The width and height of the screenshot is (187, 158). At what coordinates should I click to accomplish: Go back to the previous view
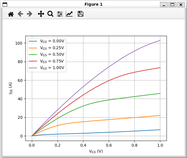(20, 14)
